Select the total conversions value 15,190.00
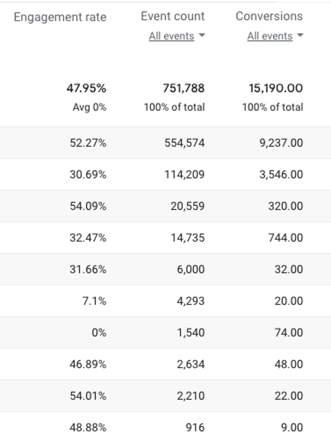Image resolution: width=331 pixels, height=441 pixels. (275, 87)
